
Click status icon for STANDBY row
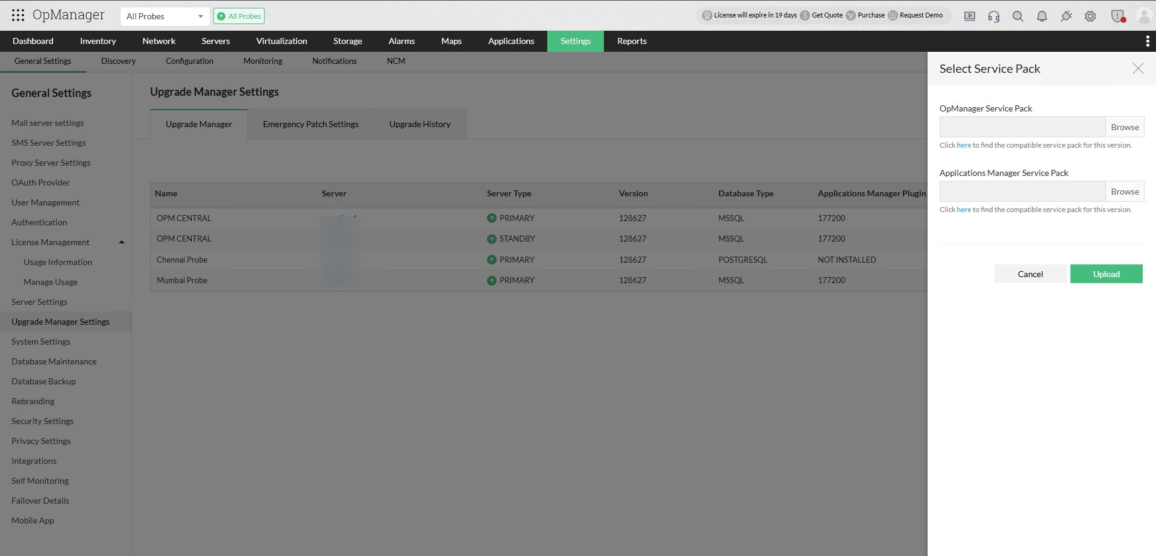pos(492,239)
